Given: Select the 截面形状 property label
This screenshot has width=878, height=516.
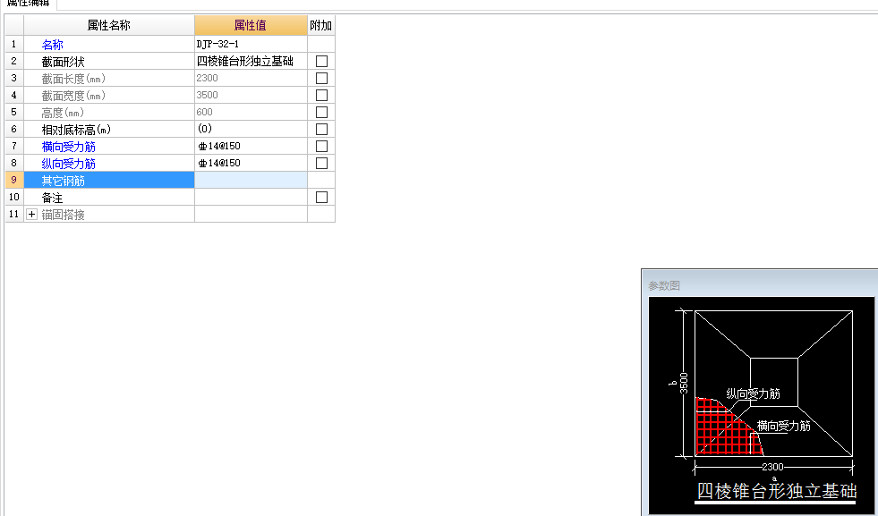Looking at the screenshot, I should (x=63, y=62).
